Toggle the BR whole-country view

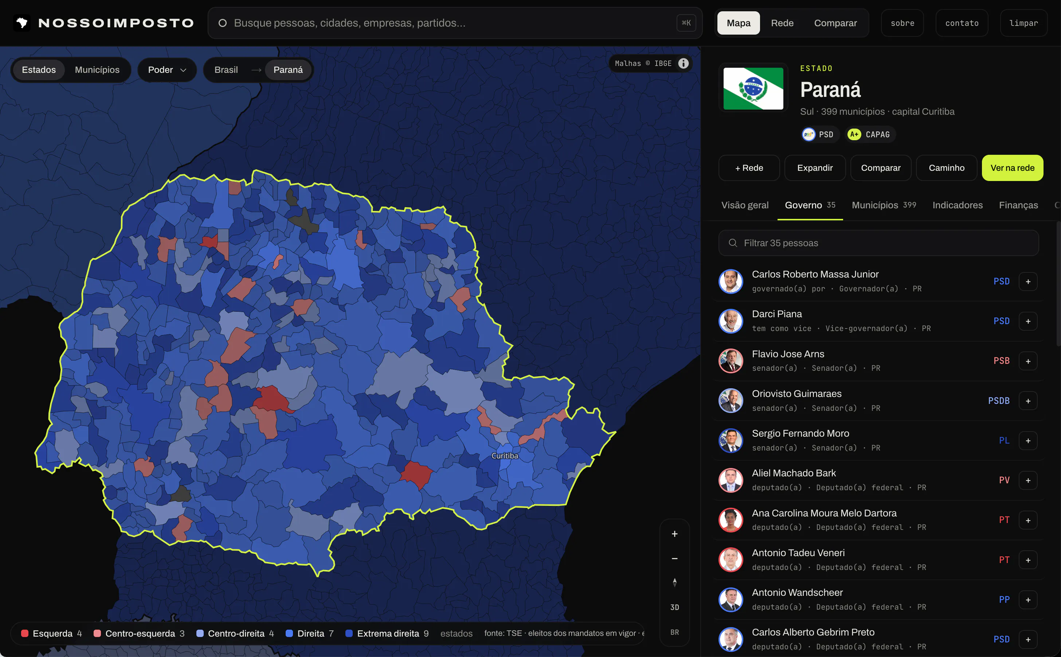pyautogui.click(x=674, y=632)
